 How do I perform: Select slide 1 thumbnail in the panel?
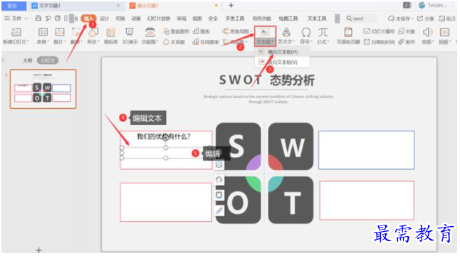point(43,89)
